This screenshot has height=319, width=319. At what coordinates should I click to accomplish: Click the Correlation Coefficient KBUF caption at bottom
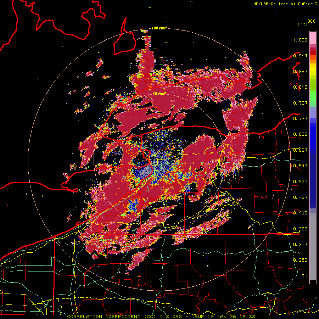pyautogui.click(x=161, y=317)
